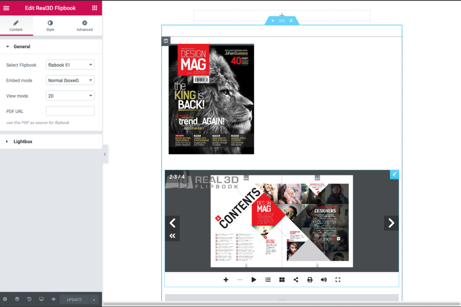Share the flipbook via share icon
The width and height of the screenshot is (461, 307).
point(296,280)
